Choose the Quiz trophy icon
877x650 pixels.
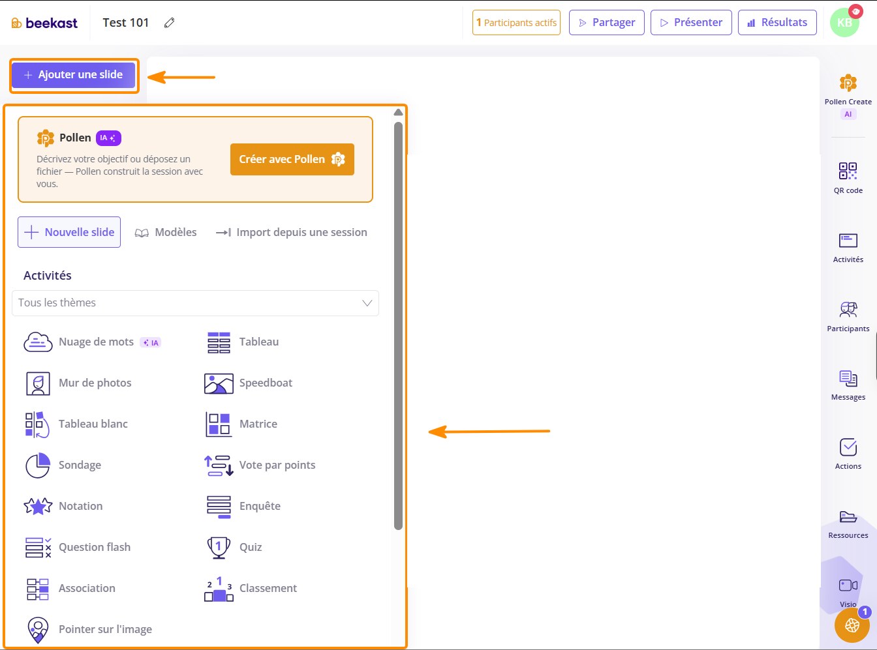(x=219, y=547)
